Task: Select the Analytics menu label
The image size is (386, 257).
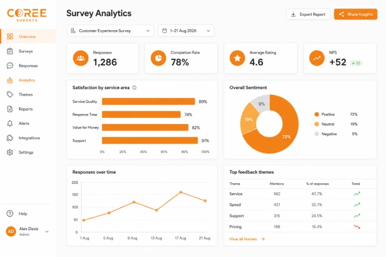Action: pyautogui.click(x=27, y=80)
